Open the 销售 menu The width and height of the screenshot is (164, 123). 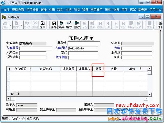tap(116, 10)
